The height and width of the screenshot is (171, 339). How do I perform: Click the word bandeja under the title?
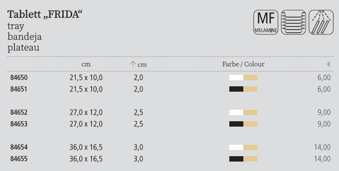tap(24, 37)
